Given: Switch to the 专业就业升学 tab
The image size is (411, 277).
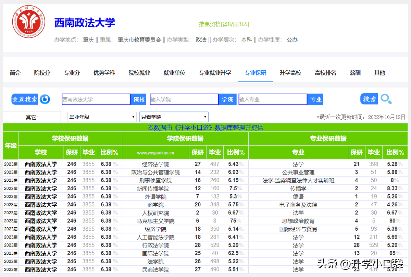Looking at the screenshot, I should coord(215,73).
